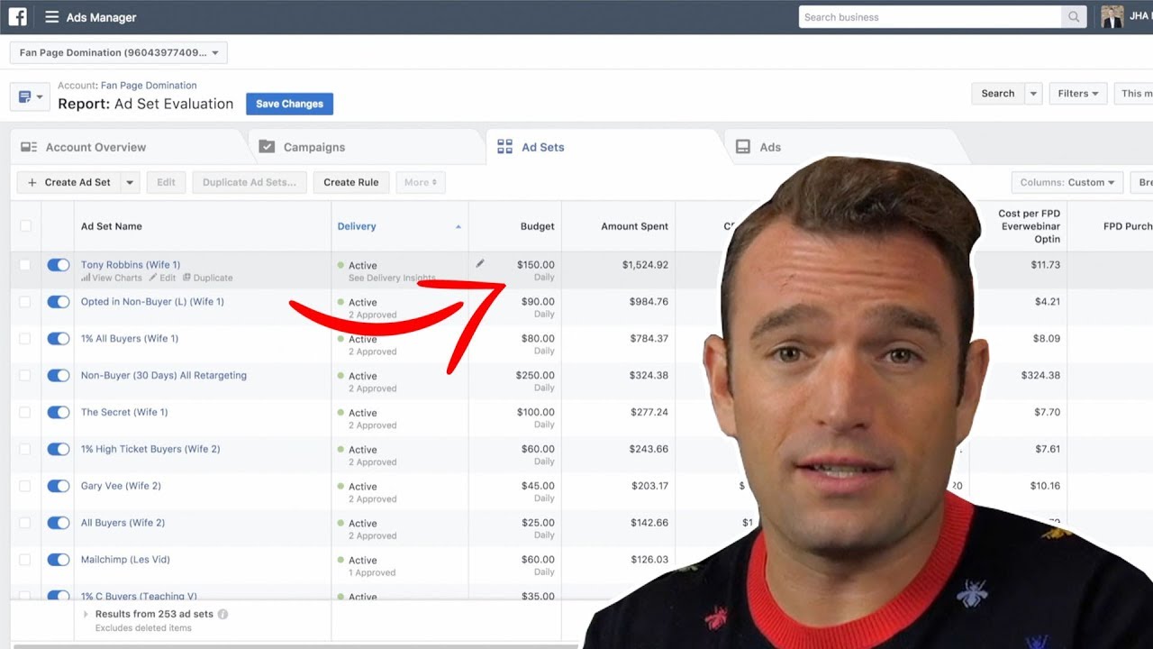Click the Account Overview tab icon
The width and height of the screenshot is (1153, 649).
30,147
